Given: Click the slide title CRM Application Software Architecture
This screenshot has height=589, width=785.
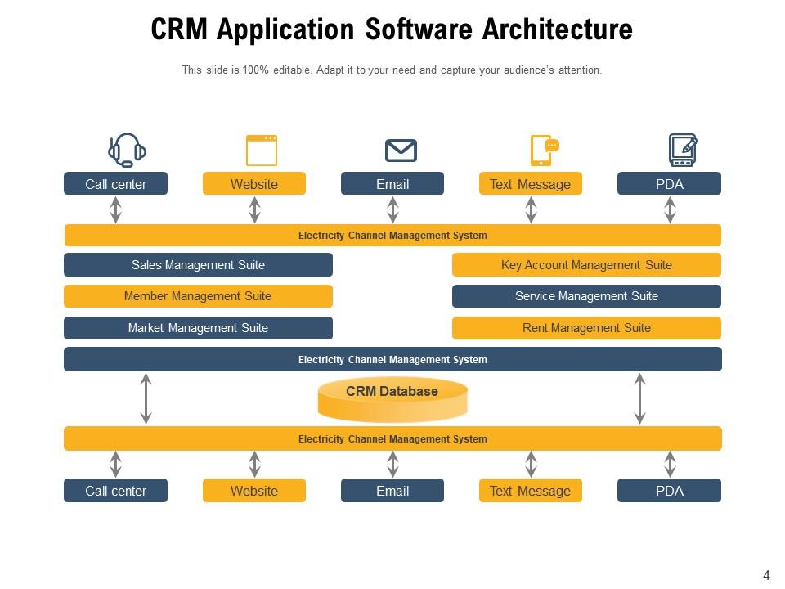Looking at the screenshot, I should [392, 29].
